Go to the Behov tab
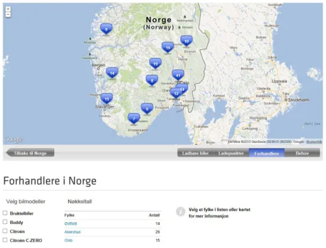This screenshot has width=326, height=248. pyautogui.click(x=302, y=153)
